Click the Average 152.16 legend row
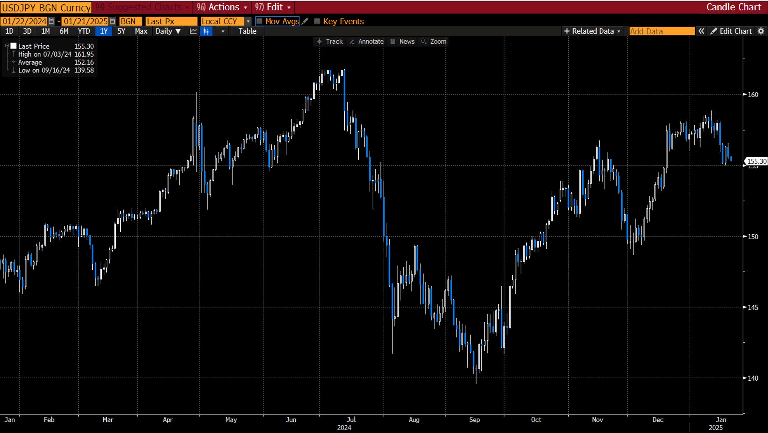This screenshot has height=433, width=768. tap(56, 63)
